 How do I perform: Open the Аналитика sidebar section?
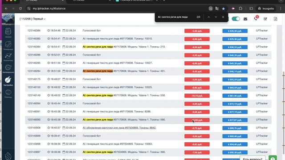point(8,57)
